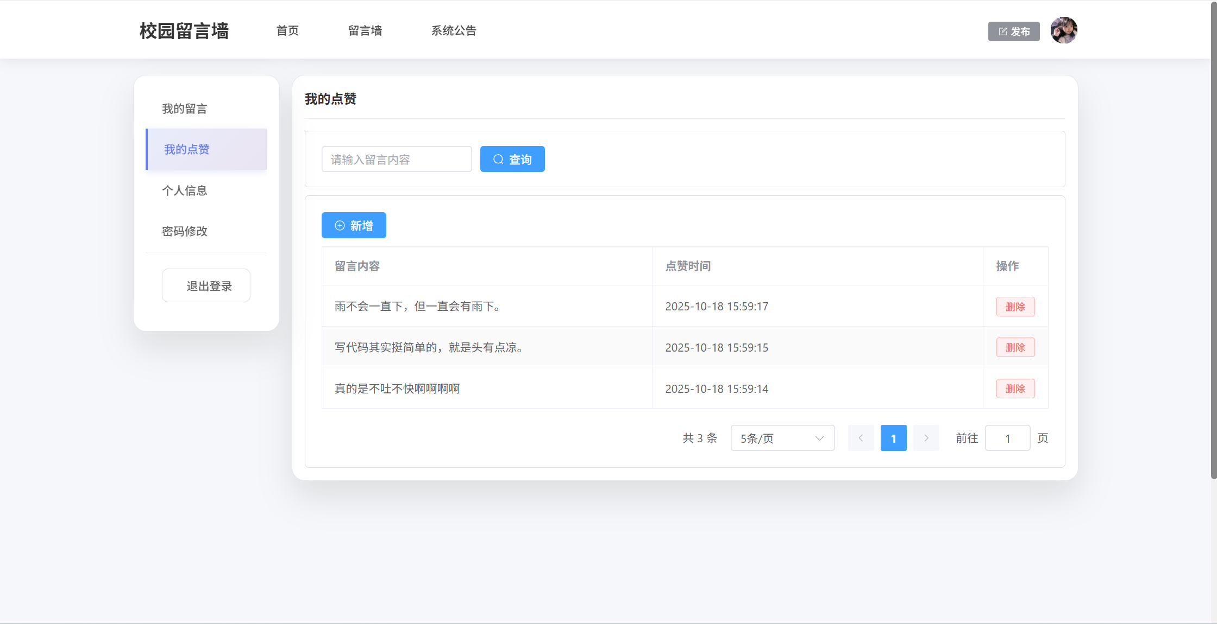Click the 前往 page jump input field
The width and height of the screenshot is (1217, 624).
(1007, 438)
